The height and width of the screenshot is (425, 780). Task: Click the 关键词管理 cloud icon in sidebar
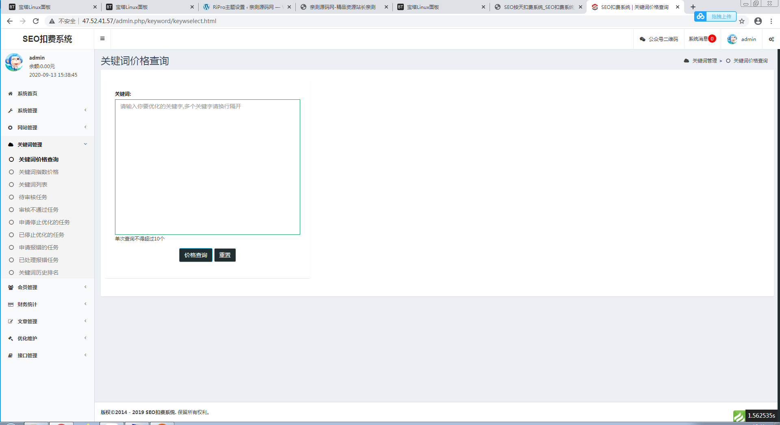[x=11, y=145]
